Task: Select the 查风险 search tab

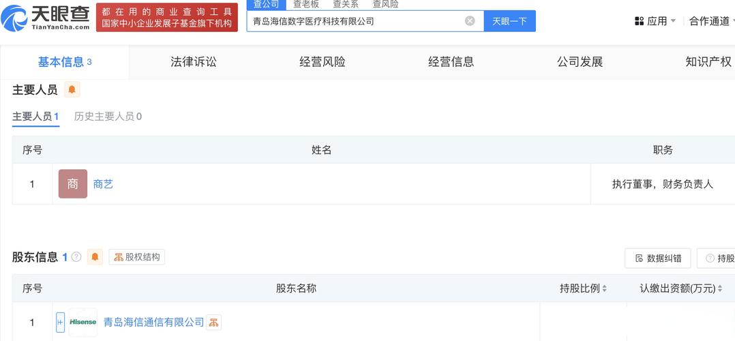Action: [x=386, y=5]
